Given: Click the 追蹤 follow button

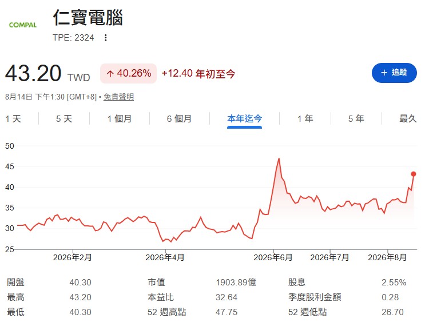Looking at the screenshot, I should pyautogui.click(x=394, y=73).
